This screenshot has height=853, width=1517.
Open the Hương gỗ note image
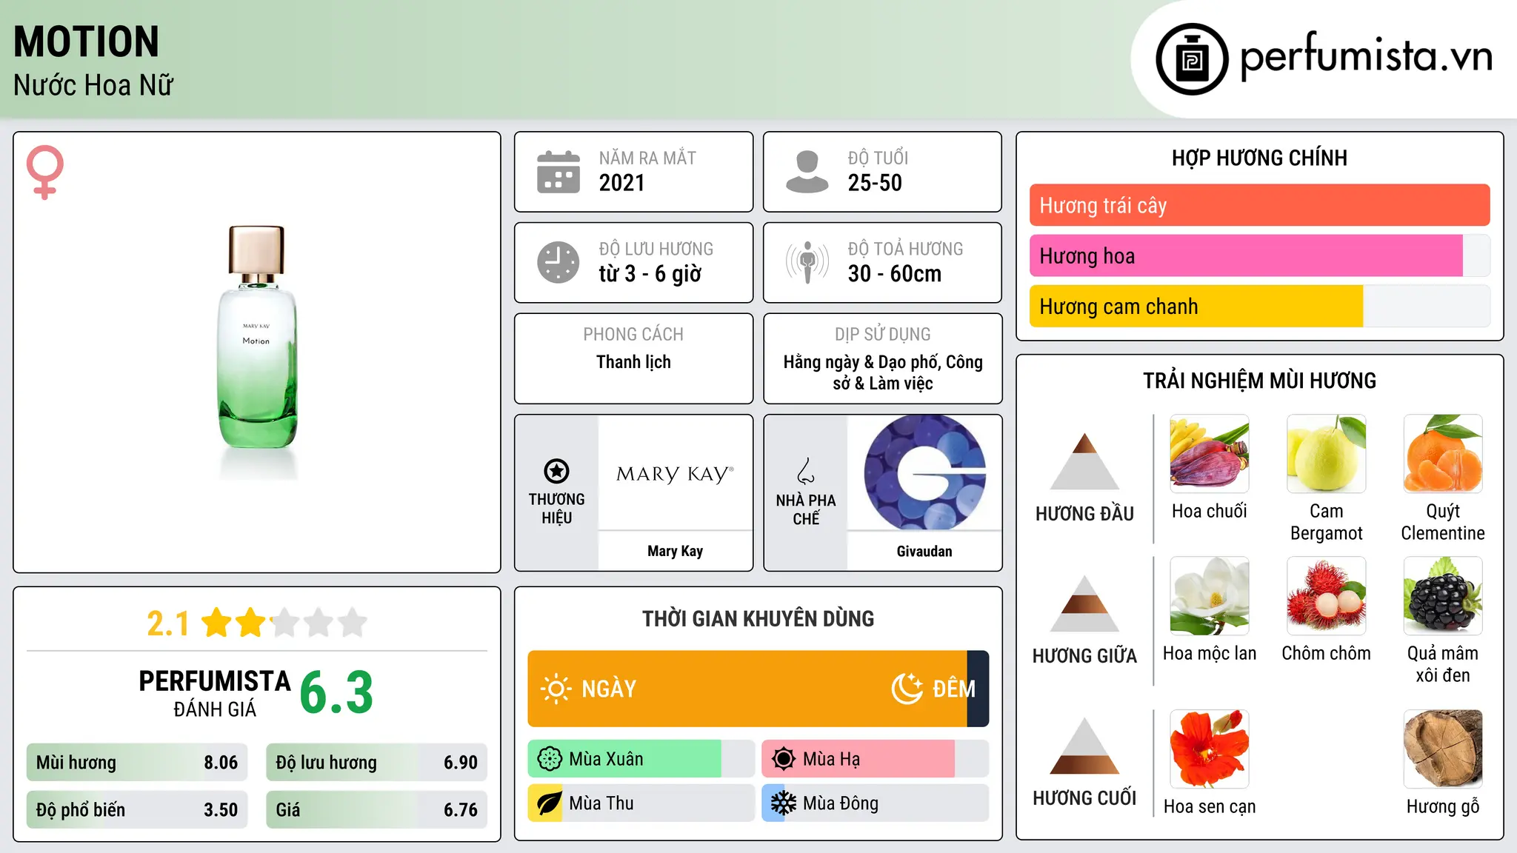(x=1443, y=749)
